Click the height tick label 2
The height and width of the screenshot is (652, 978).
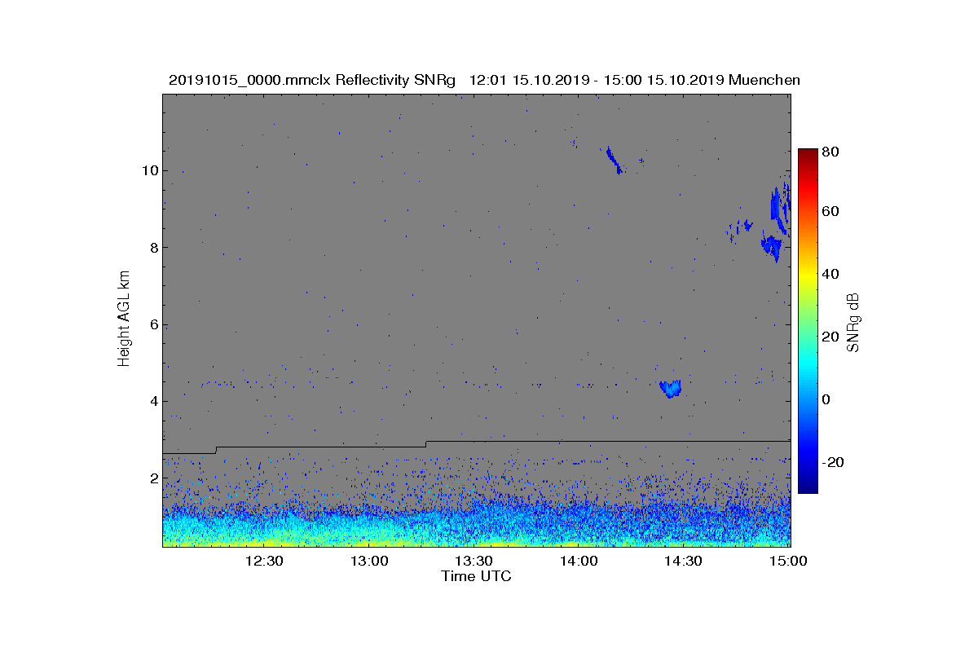tap(153, 478)
